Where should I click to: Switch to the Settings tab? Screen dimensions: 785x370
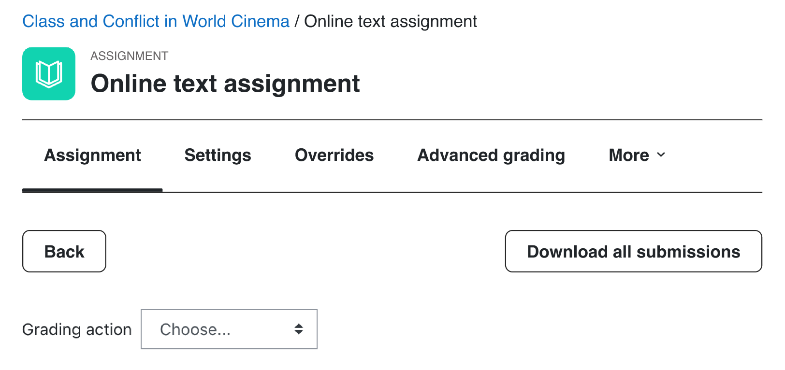point(218,155)
